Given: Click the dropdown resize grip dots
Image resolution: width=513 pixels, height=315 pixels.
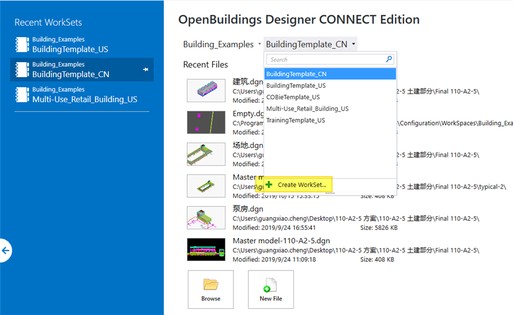Looking at the screenshot, I should [330, 193].
